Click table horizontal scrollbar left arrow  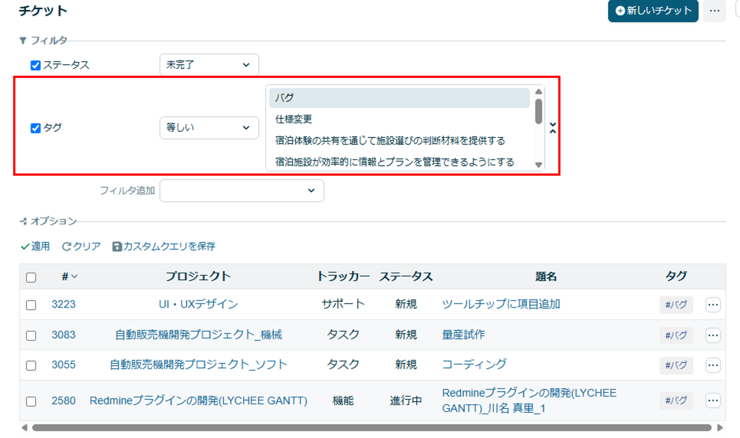[25, 428]
